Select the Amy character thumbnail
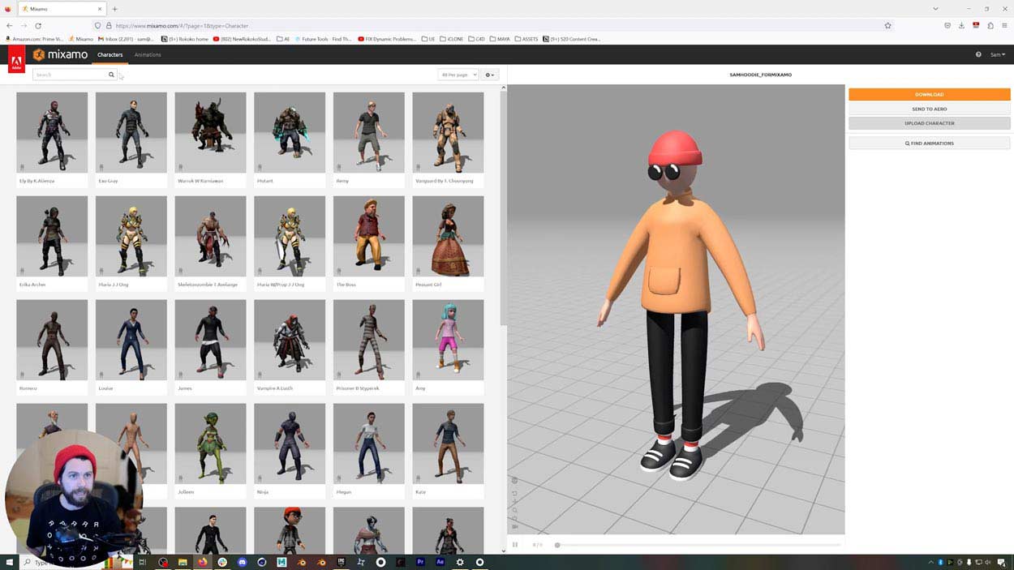 click(448, 340)
